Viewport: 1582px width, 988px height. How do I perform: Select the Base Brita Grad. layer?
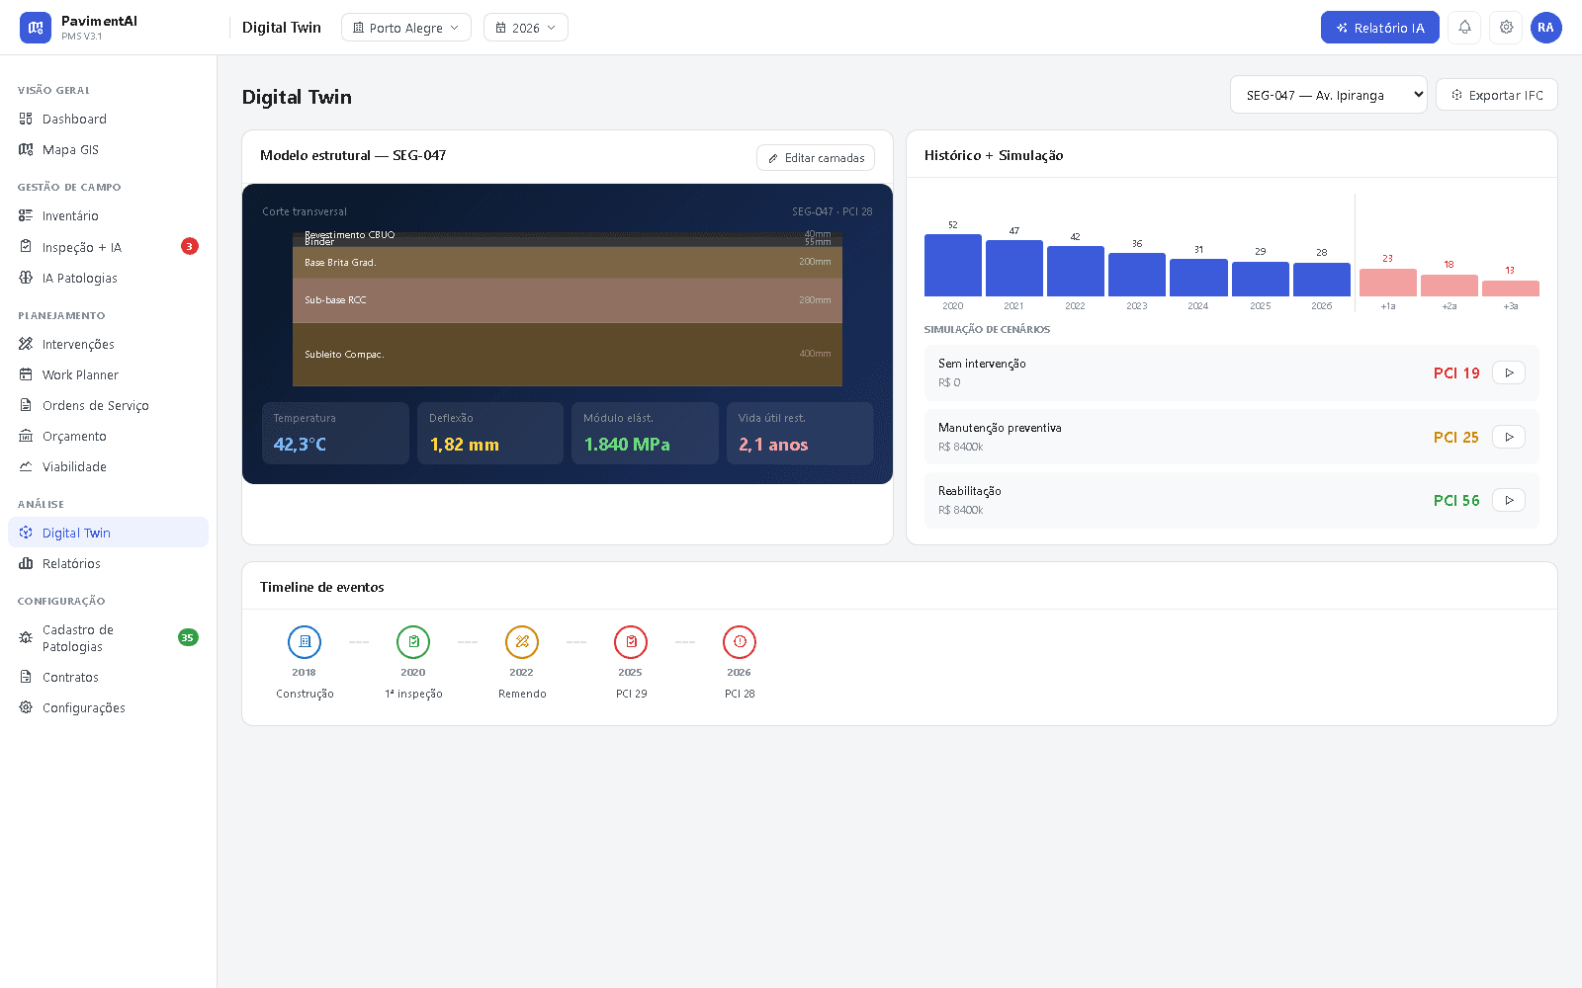click(568, 263)
